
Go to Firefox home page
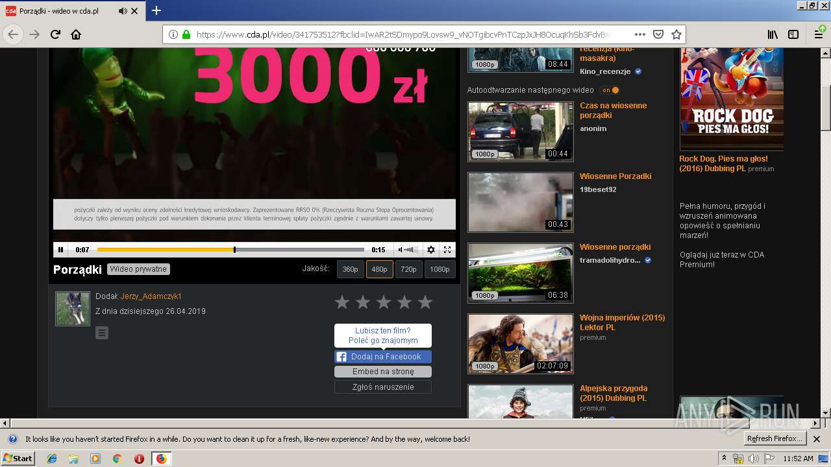[76, 34]
